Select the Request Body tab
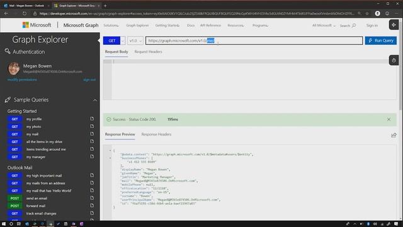The image size is (403, 227). pos(116,52)
